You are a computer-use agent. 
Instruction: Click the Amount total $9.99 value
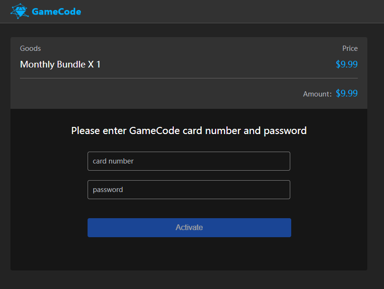click(346, 93)
